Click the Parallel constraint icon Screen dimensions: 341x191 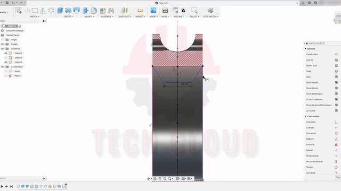coord(336,150)
